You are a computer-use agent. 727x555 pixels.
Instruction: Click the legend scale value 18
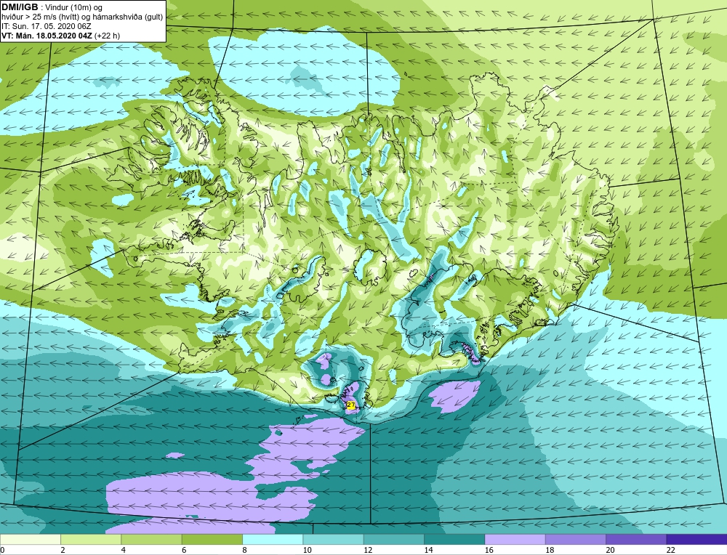(550, 550)
